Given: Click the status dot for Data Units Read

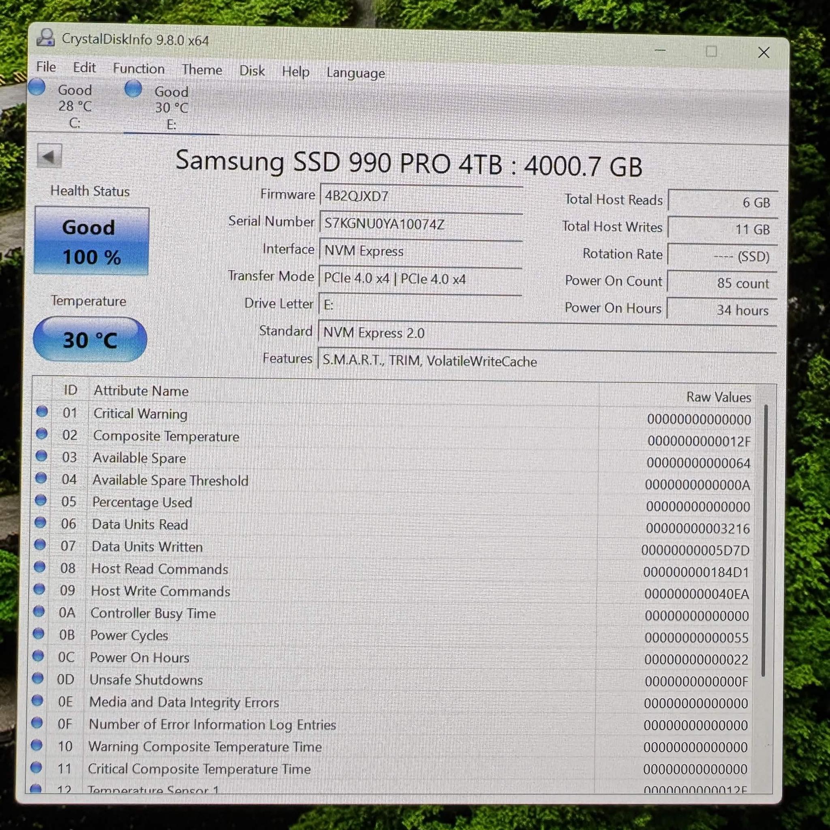Looking at the screenshot, I should (x=40, y=522).
